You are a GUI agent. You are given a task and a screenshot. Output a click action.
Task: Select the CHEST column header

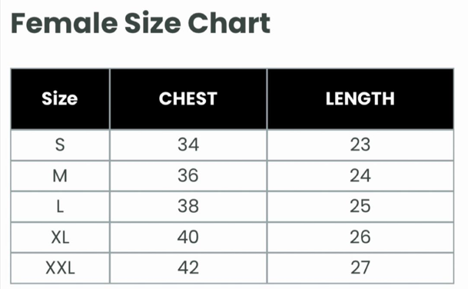188,98
